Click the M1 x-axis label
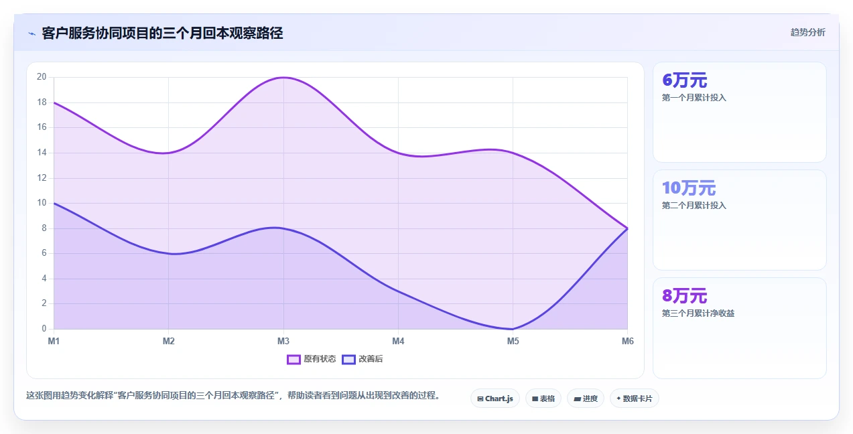 [54, 342]
